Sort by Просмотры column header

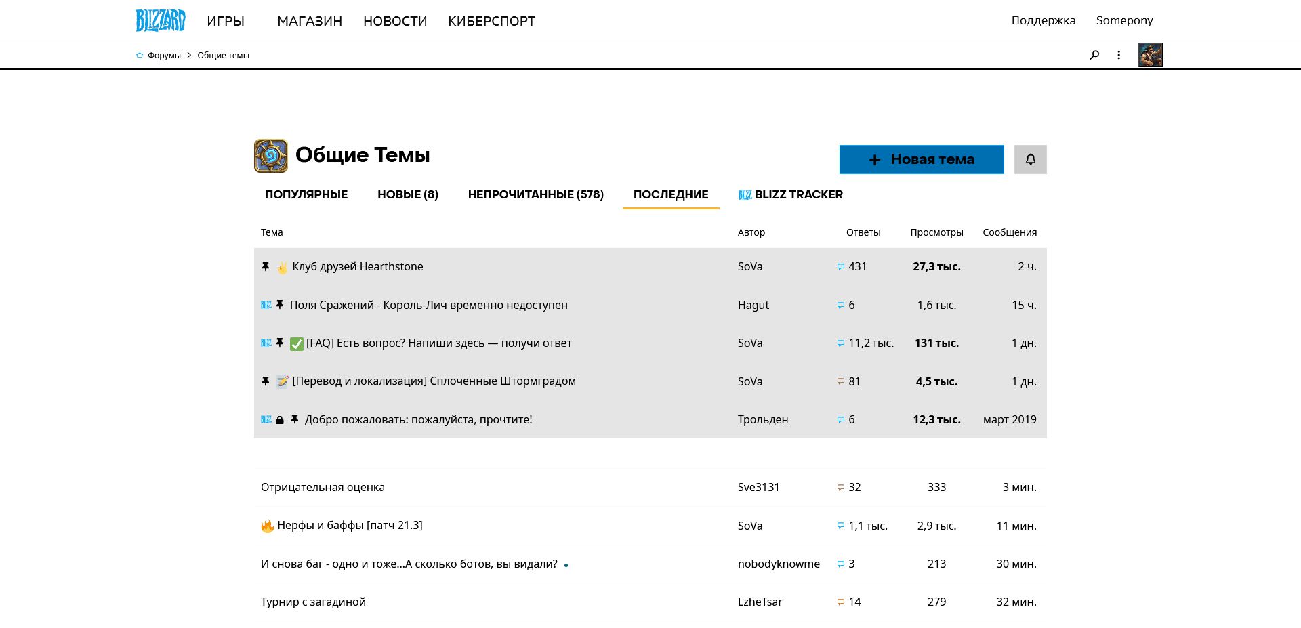[936, 232]
